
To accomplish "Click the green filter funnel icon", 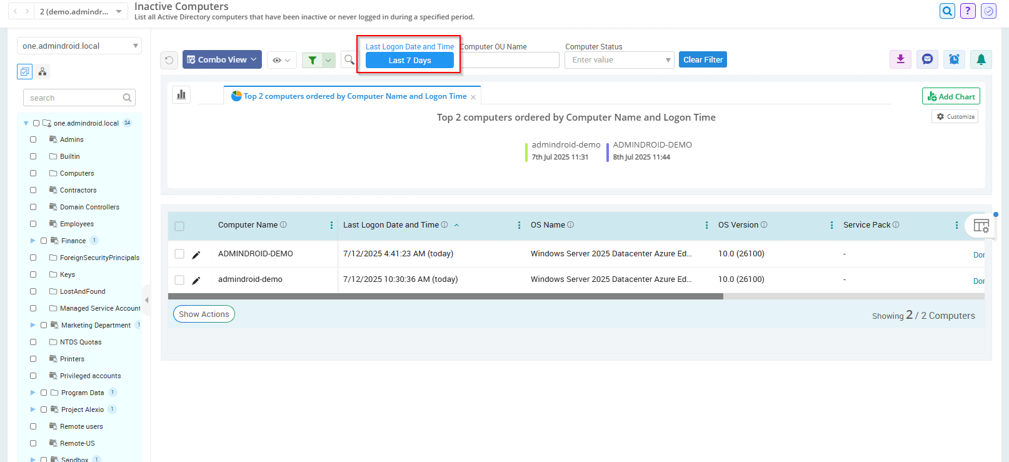I will point(312,60).
